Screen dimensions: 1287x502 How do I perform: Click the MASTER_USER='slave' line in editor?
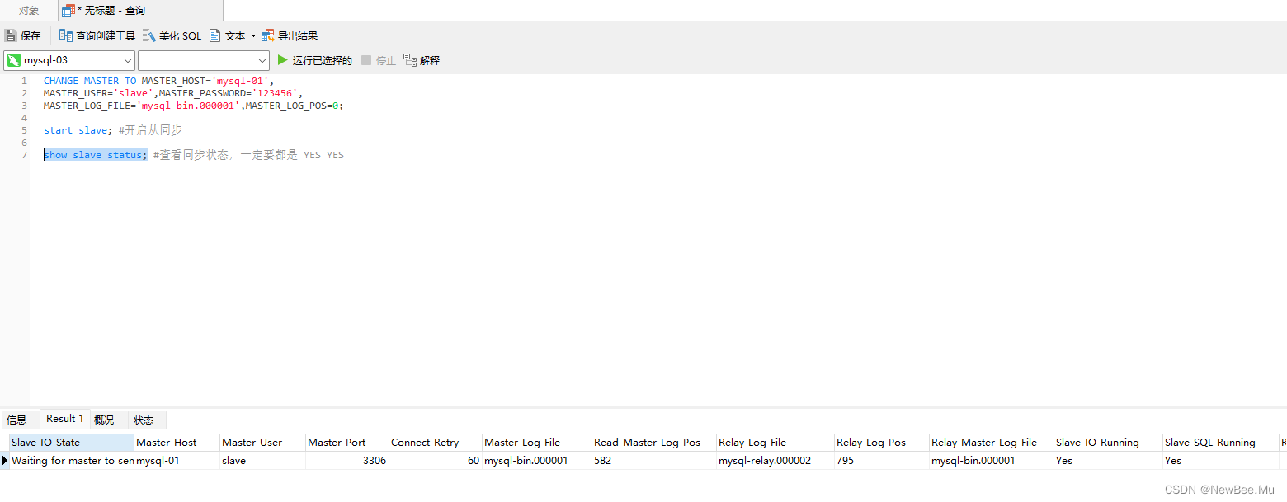coord(173,93)
